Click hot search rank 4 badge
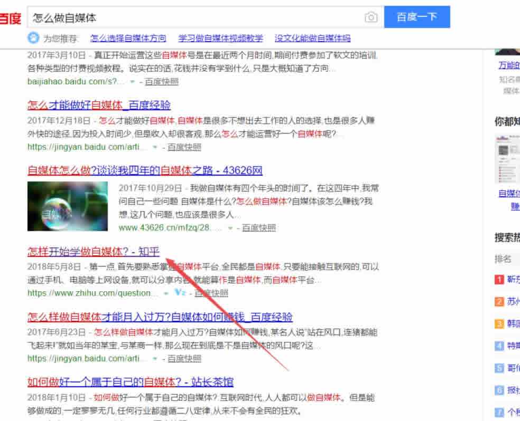Screen dimensions: 520x421 tap(499, 346)
